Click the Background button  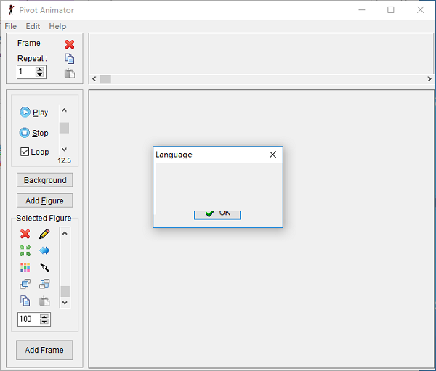coord(45,180)
